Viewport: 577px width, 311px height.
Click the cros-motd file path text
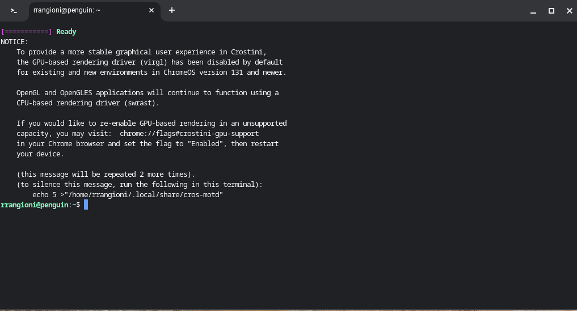coord(144,194)
